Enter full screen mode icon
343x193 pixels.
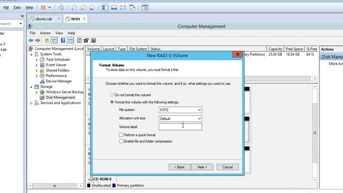click(x=123, y=8)
